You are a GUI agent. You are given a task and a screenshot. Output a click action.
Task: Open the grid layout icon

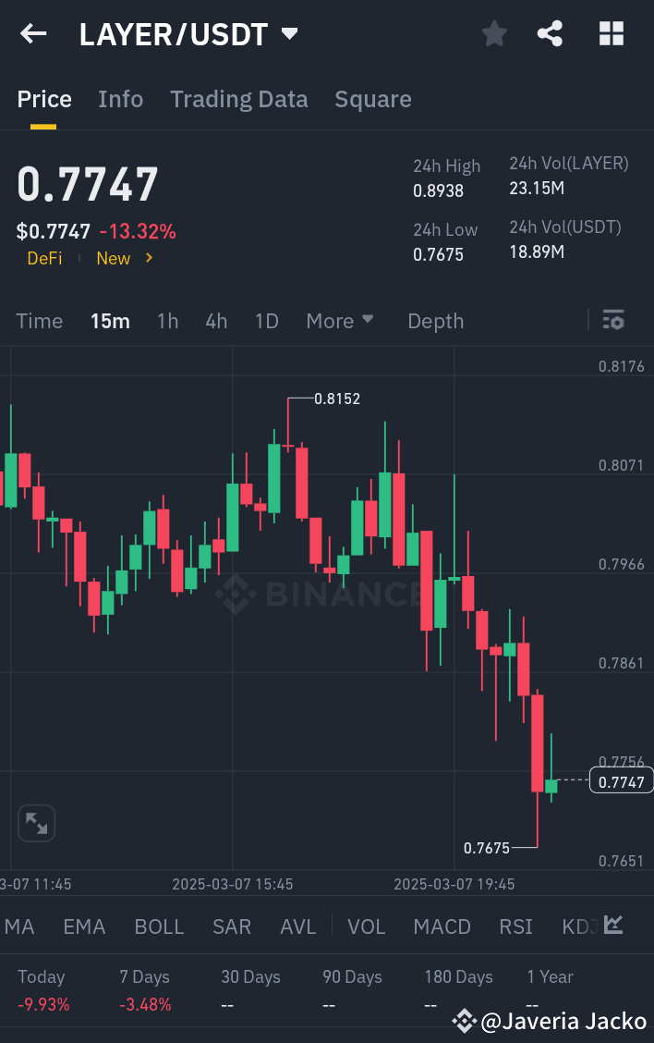(x=612, y=34)
